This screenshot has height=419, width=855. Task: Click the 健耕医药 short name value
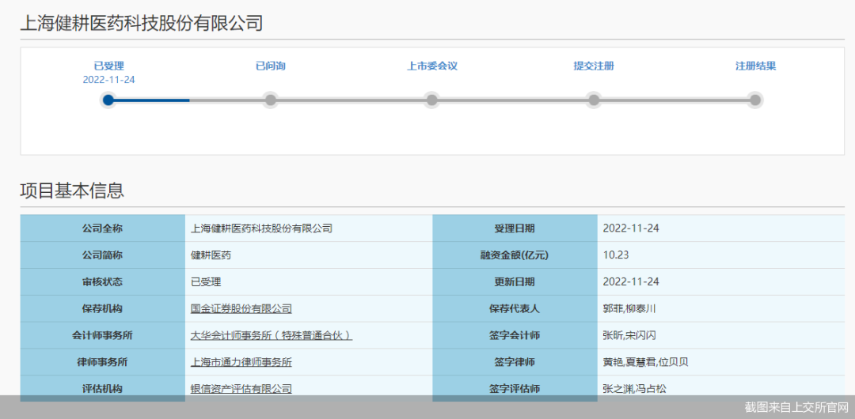211,255
